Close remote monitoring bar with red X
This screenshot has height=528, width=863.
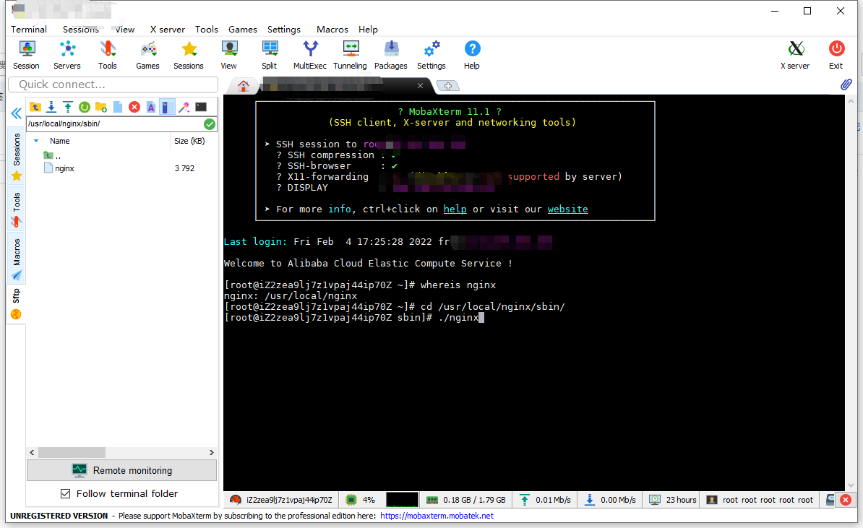click(846, 500)
